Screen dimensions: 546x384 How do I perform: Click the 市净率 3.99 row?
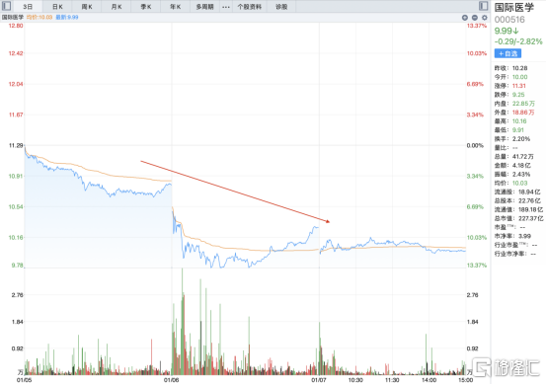tap(512, 236)
